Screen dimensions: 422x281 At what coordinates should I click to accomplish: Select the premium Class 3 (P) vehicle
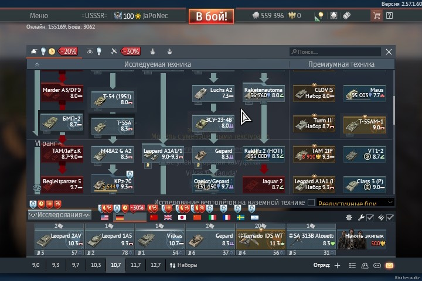coord(365,184)
